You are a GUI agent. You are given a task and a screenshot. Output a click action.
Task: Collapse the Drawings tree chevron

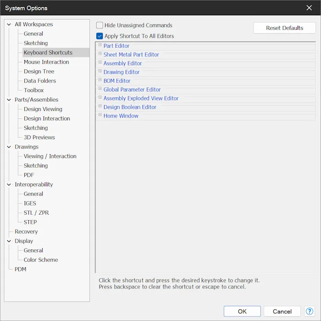pos(9,147)
